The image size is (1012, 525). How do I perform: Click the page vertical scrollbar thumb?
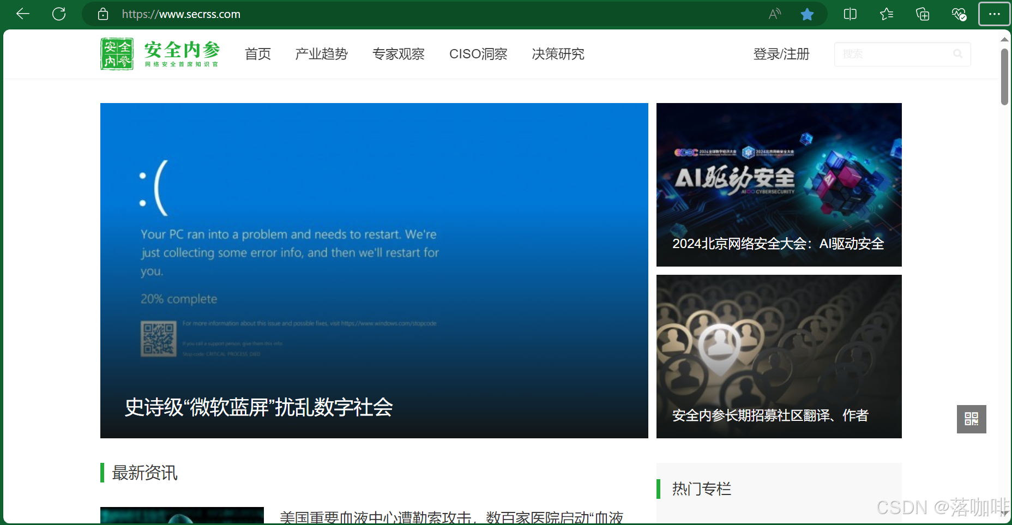[x=1004, y=77]
